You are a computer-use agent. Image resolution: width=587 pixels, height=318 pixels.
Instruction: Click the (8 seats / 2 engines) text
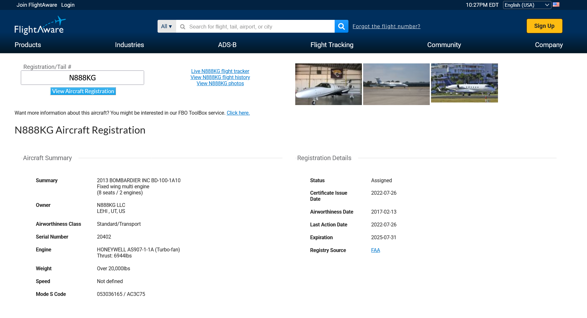click(120, 192)
